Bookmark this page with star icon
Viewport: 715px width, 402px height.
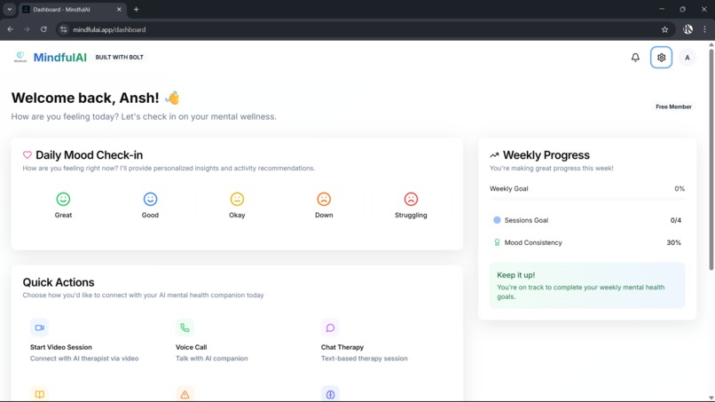(x=664, y=29)
